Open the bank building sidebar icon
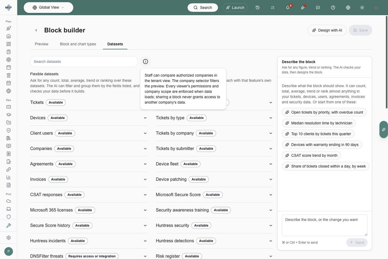Image resolution: width=388 pixels, height=259 pixels. [8, 75]
